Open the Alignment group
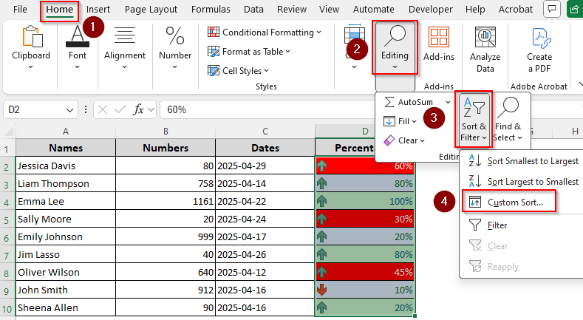 click(x=125, y=47)
